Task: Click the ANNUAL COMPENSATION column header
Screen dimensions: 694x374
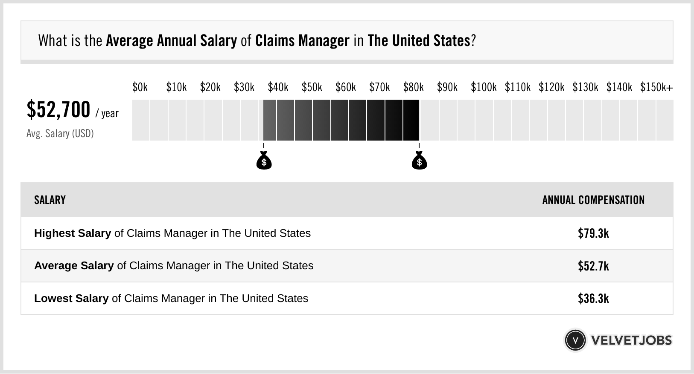Action: coord(593,200)
